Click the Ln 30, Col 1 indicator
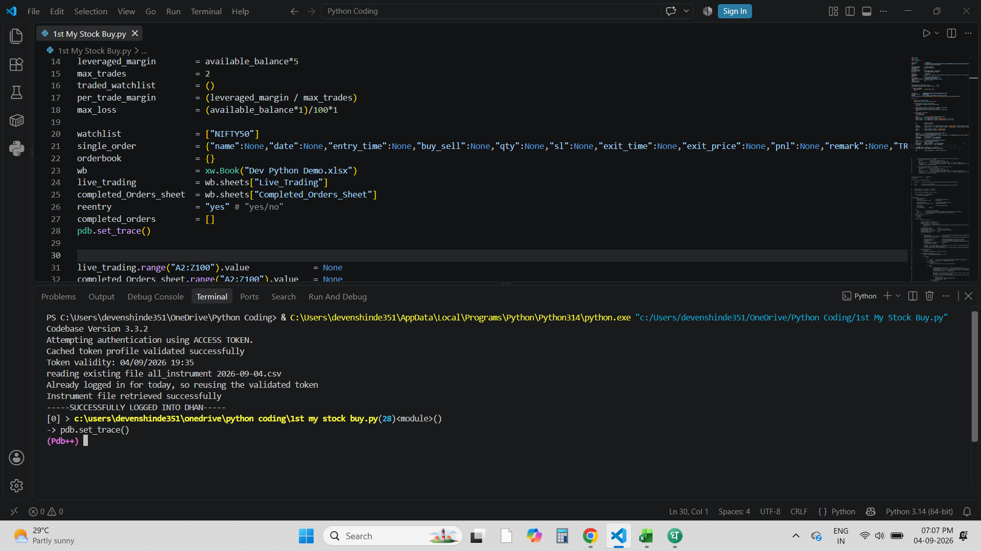Screen dimensions: 981x551 pos(689,511)
